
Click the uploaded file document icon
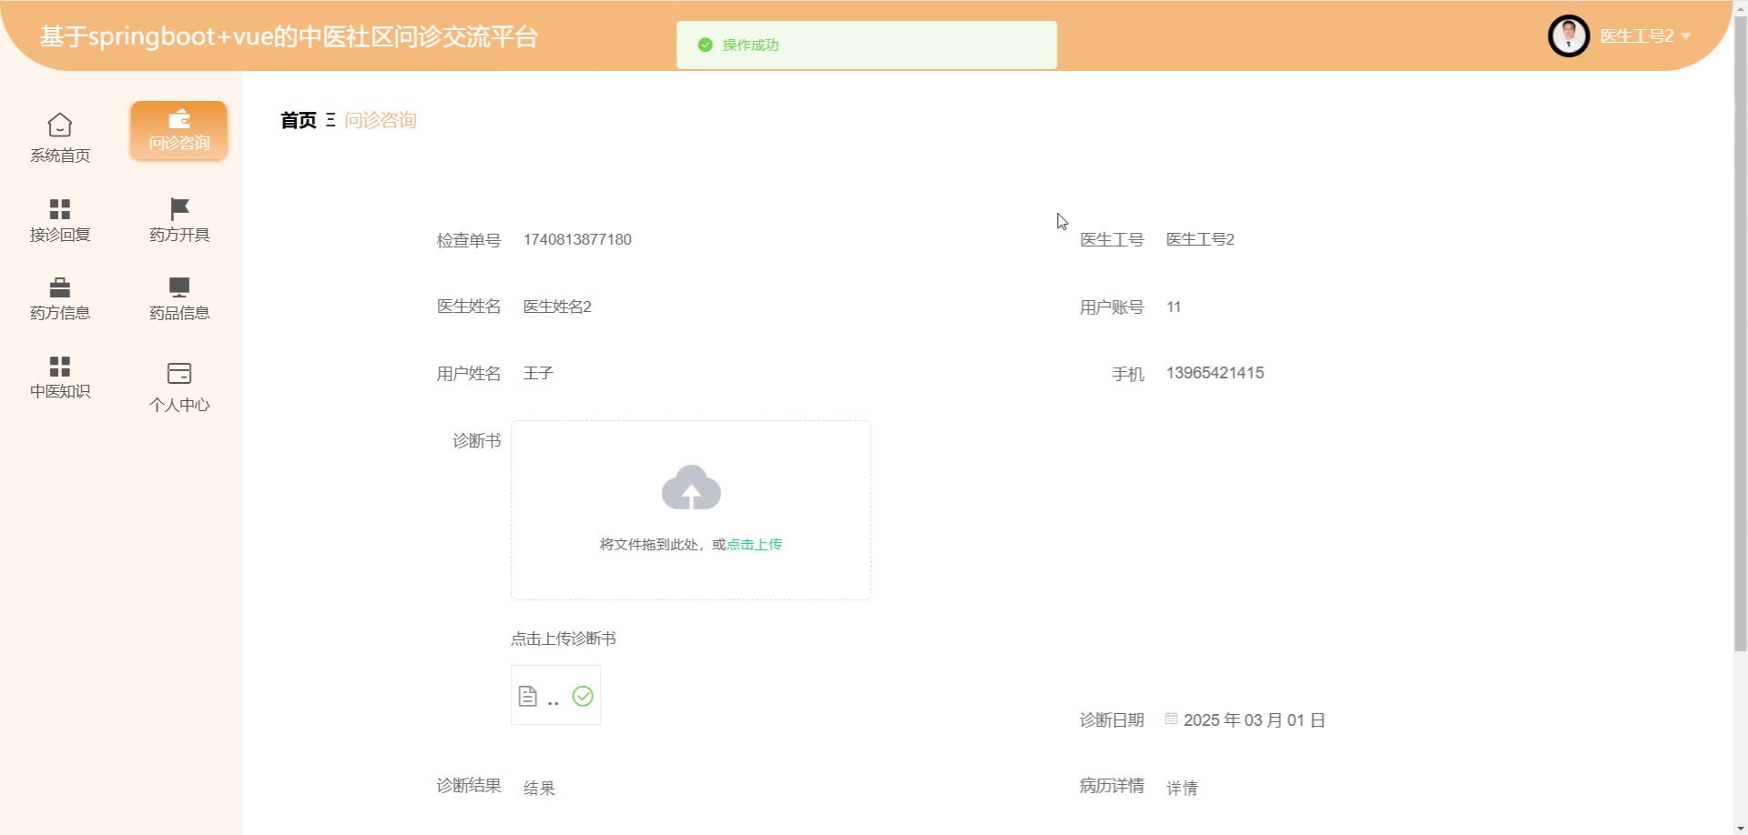pyautogui.click(x=528, y=697)
